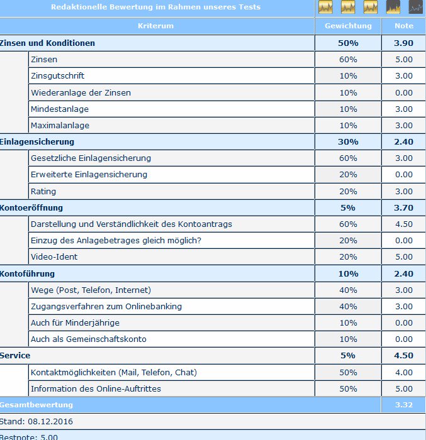Click the 20% weighting in the Rating row

tap(348, 191)
